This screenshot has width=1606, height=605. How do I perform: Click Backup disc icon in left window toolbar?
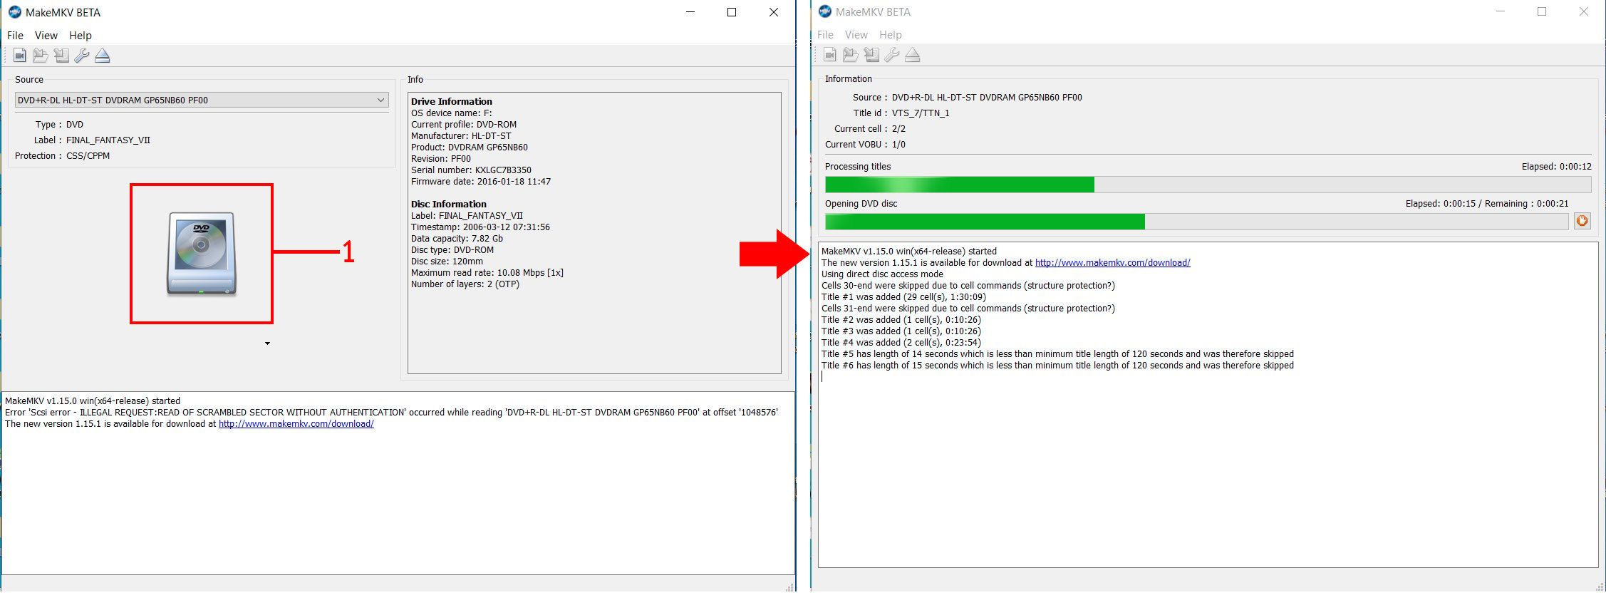pos(61,56)
